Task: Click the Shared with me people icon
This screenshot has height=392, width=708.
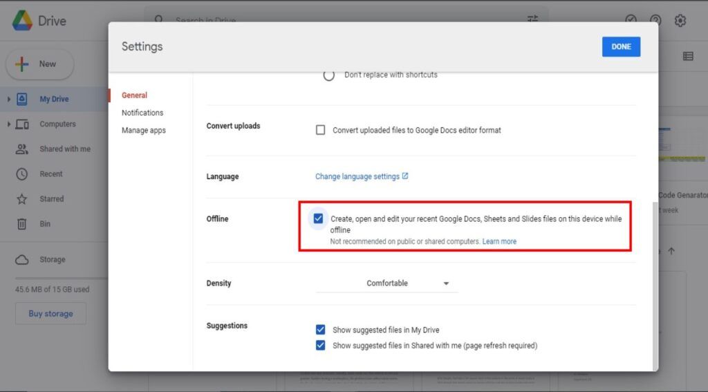Action: click(x=21, y=149)
